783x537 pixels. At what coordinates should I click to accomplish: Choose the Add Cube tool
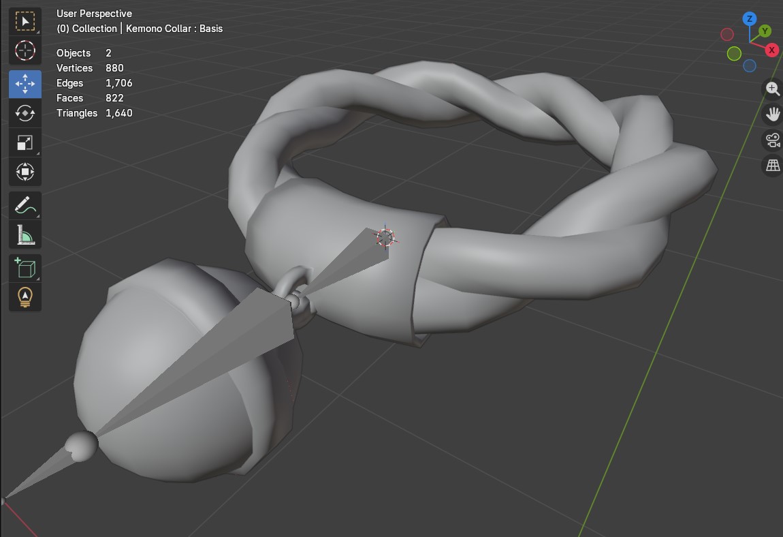[x=25, y=268]
